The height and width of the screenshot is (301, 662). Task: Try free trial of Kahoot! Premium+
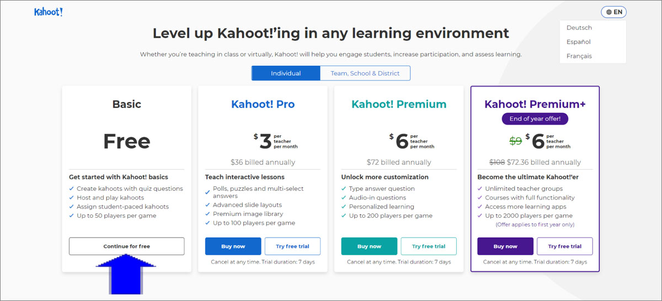(565, 246)
